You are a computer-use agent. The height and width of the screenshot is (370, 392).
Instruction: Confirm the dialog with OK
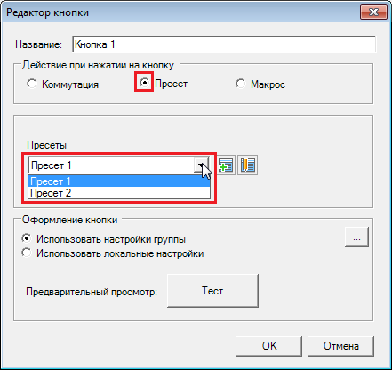(x=269, y=346)
